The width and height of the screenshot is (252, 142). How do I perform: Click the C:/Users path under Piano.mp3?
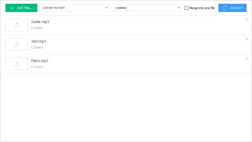37,67
